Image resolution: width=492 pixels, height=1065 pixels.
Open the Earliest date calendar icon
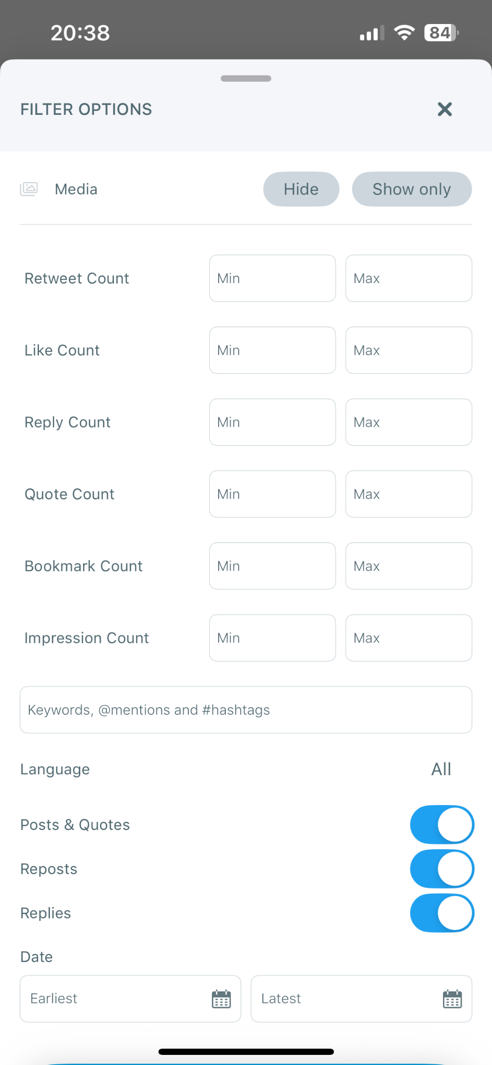[x=221, y=999]
